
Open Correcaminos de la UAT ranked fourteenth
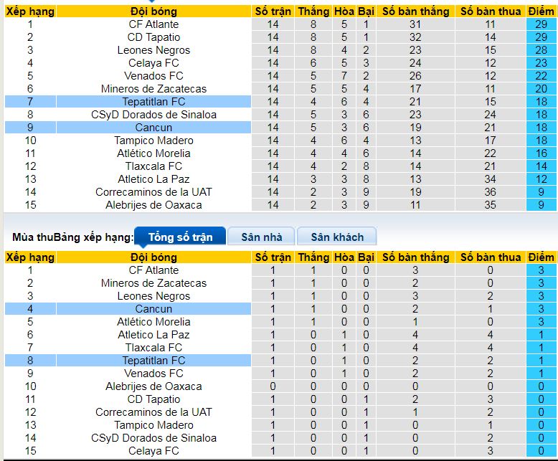point(153,192)
